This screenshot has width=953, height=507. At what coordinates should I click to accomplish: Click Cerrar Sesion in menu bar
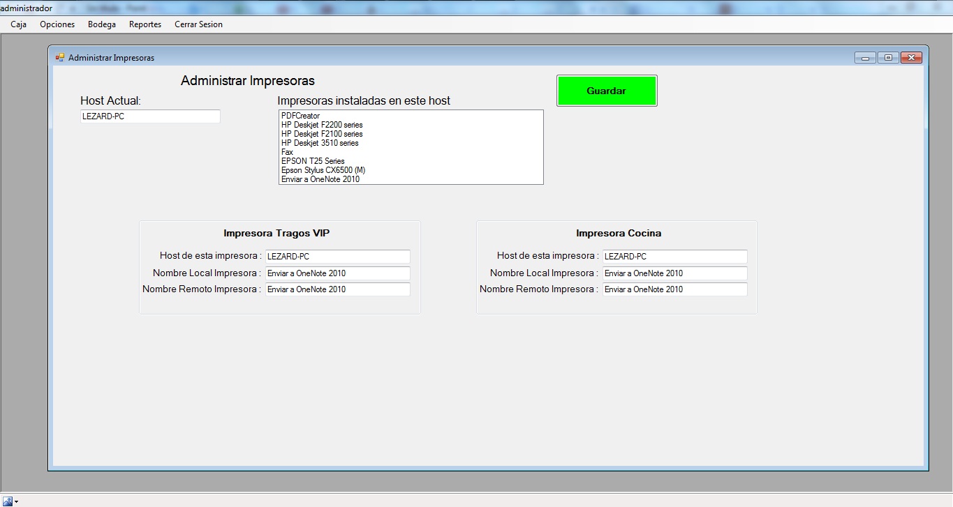point(198,24)
